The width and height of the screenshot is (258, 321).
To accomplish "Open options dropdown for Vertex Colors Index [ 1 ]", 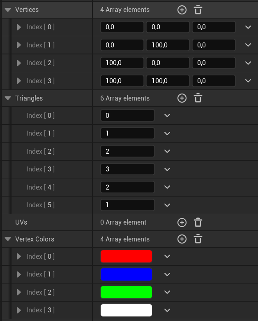I will click(x=167, y=274).
